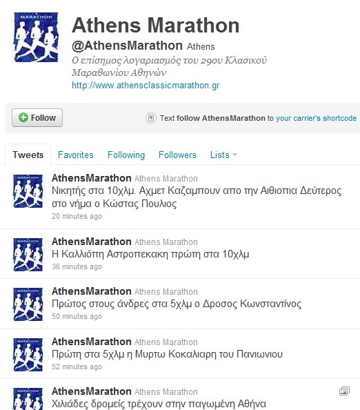Click the avatar on the 50 minutes ago tweet
This screenshot has width=360, height=410.
point(28,304)
